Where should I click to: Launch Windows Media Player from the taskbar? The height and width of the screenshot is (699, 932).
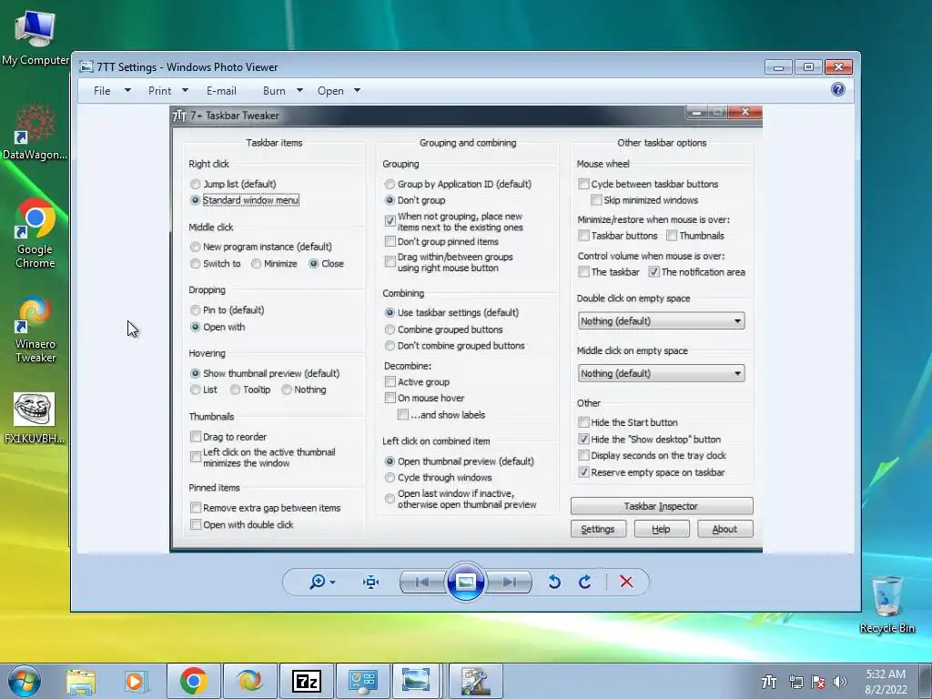(135, 681)
